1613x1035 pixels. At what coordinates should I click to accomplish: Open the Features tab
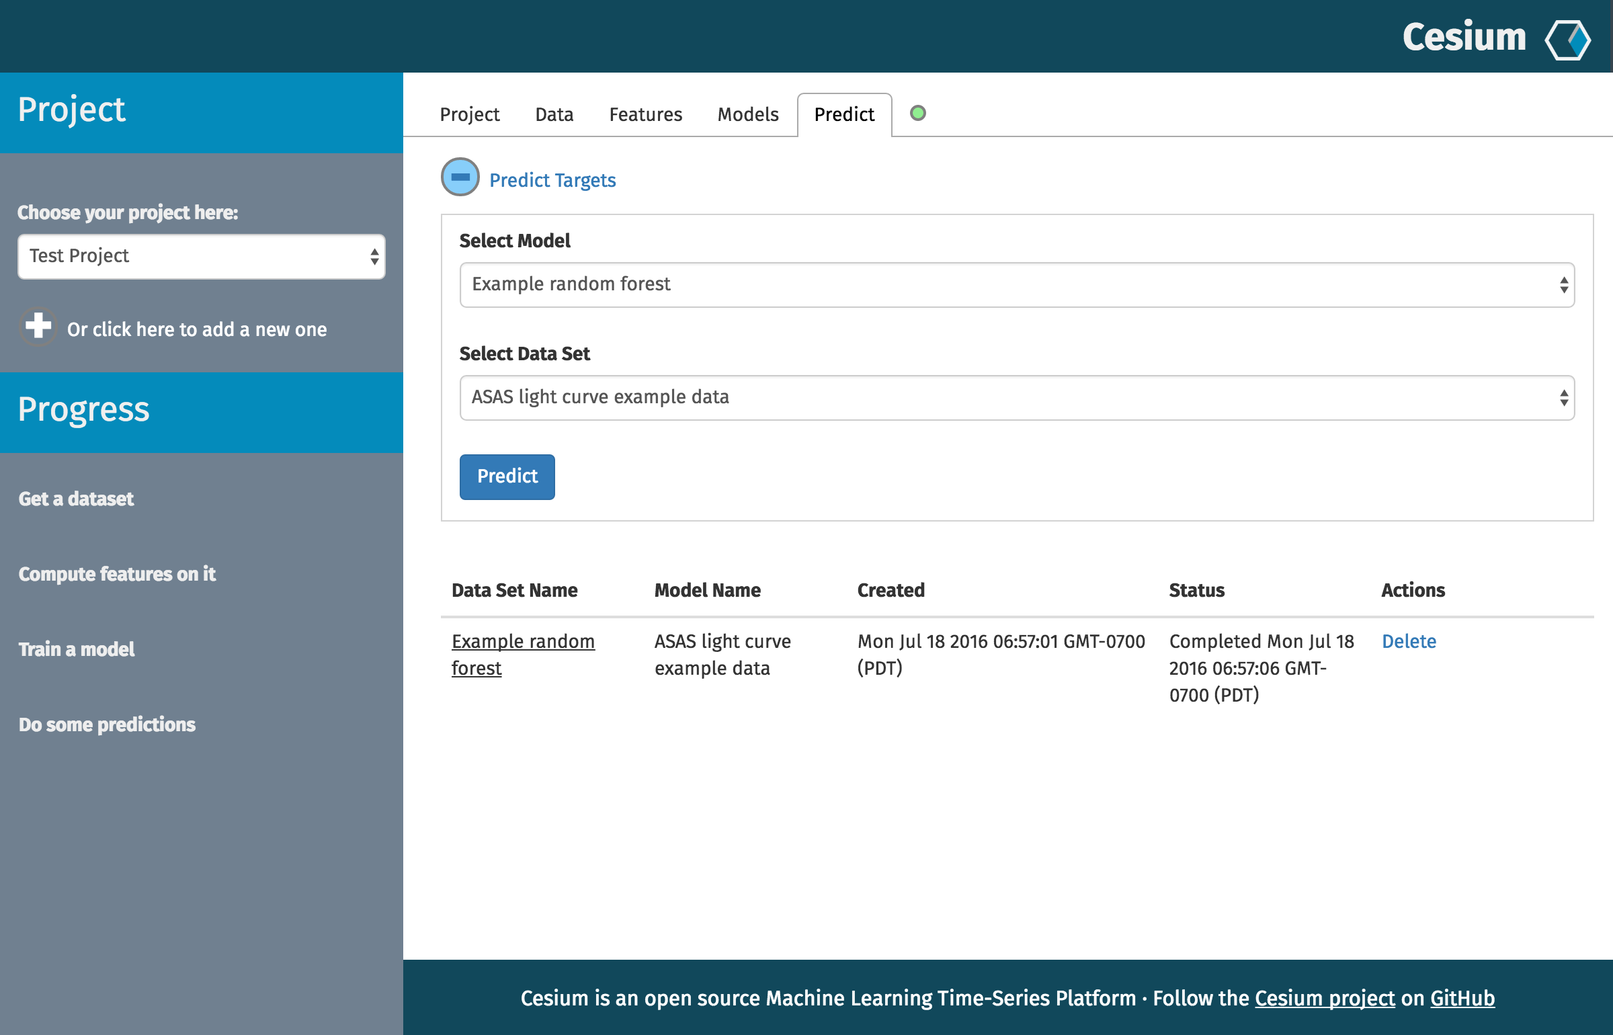tap(645, 114)
